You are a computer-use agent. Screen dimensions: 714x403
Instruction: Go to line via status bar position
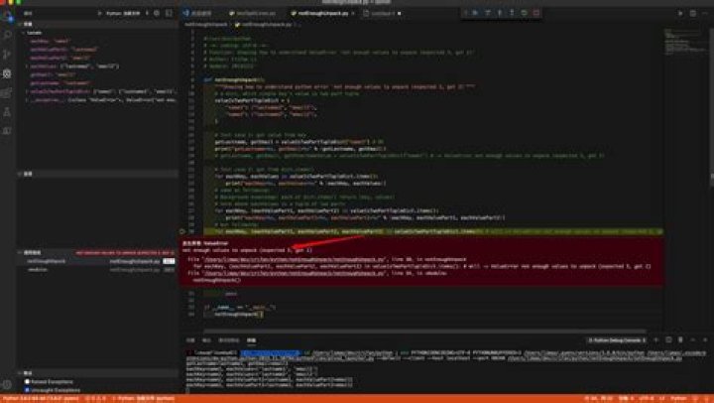tap(598, 398)
